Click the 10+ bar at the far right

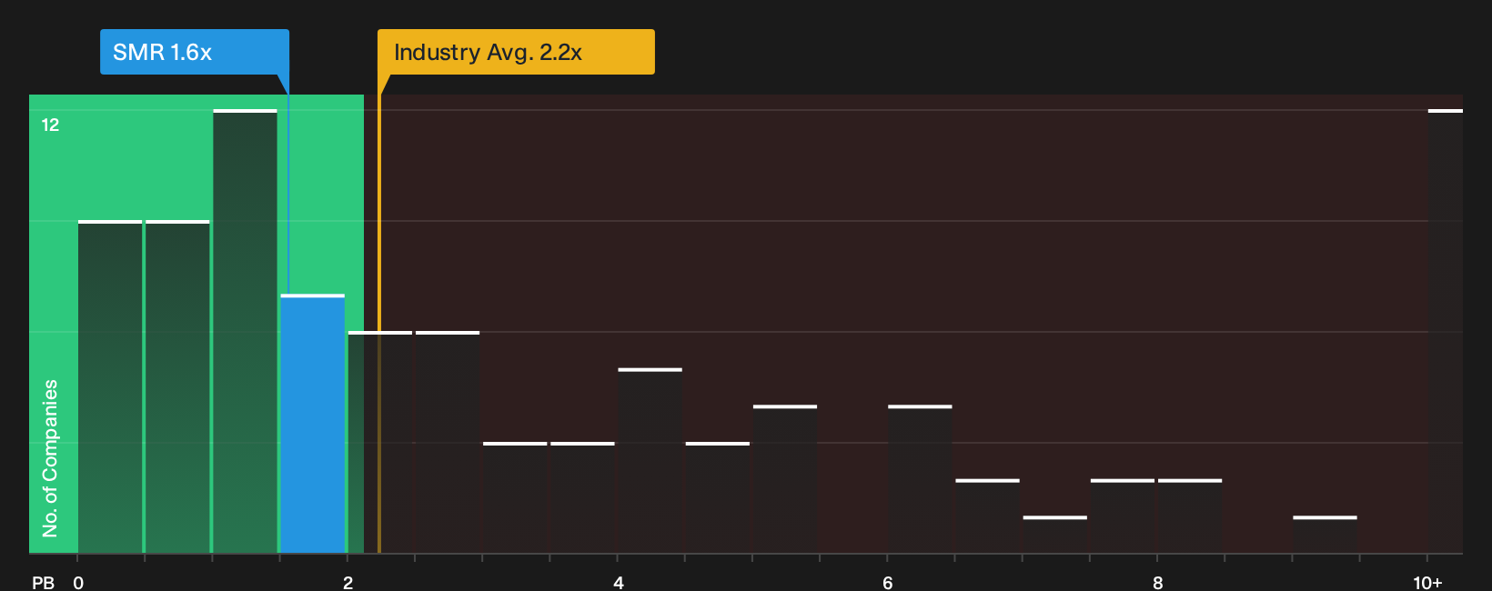(x=1445, y=332)
